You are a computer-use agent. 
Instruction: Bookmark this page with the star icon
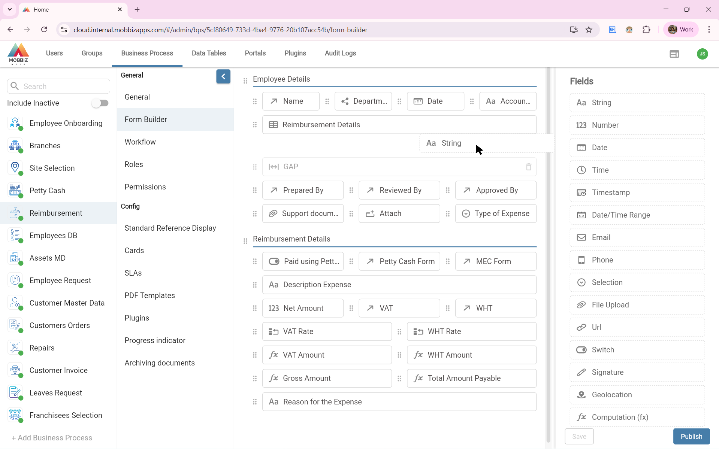pos(589,30)
